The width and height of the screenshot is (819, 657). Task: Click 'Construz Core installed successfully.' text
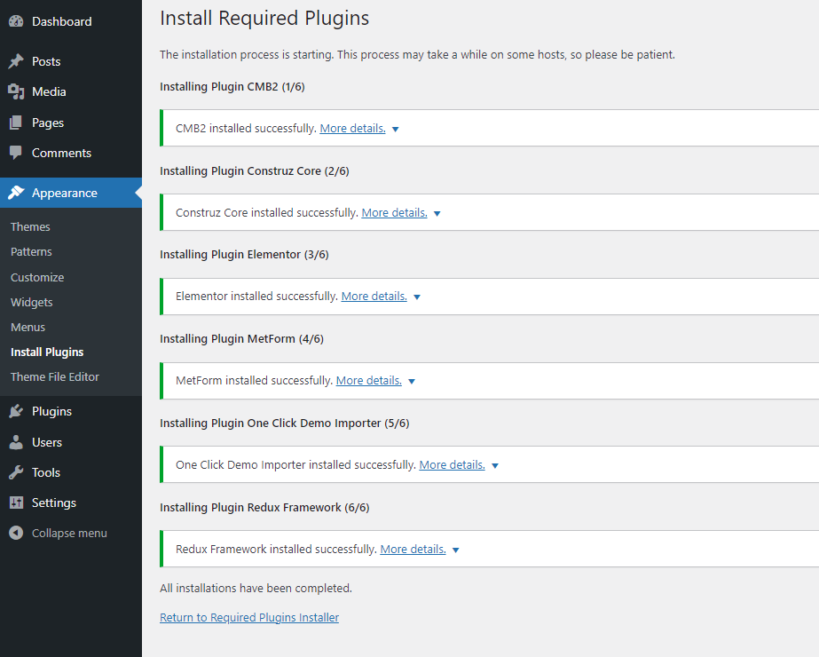267,213
